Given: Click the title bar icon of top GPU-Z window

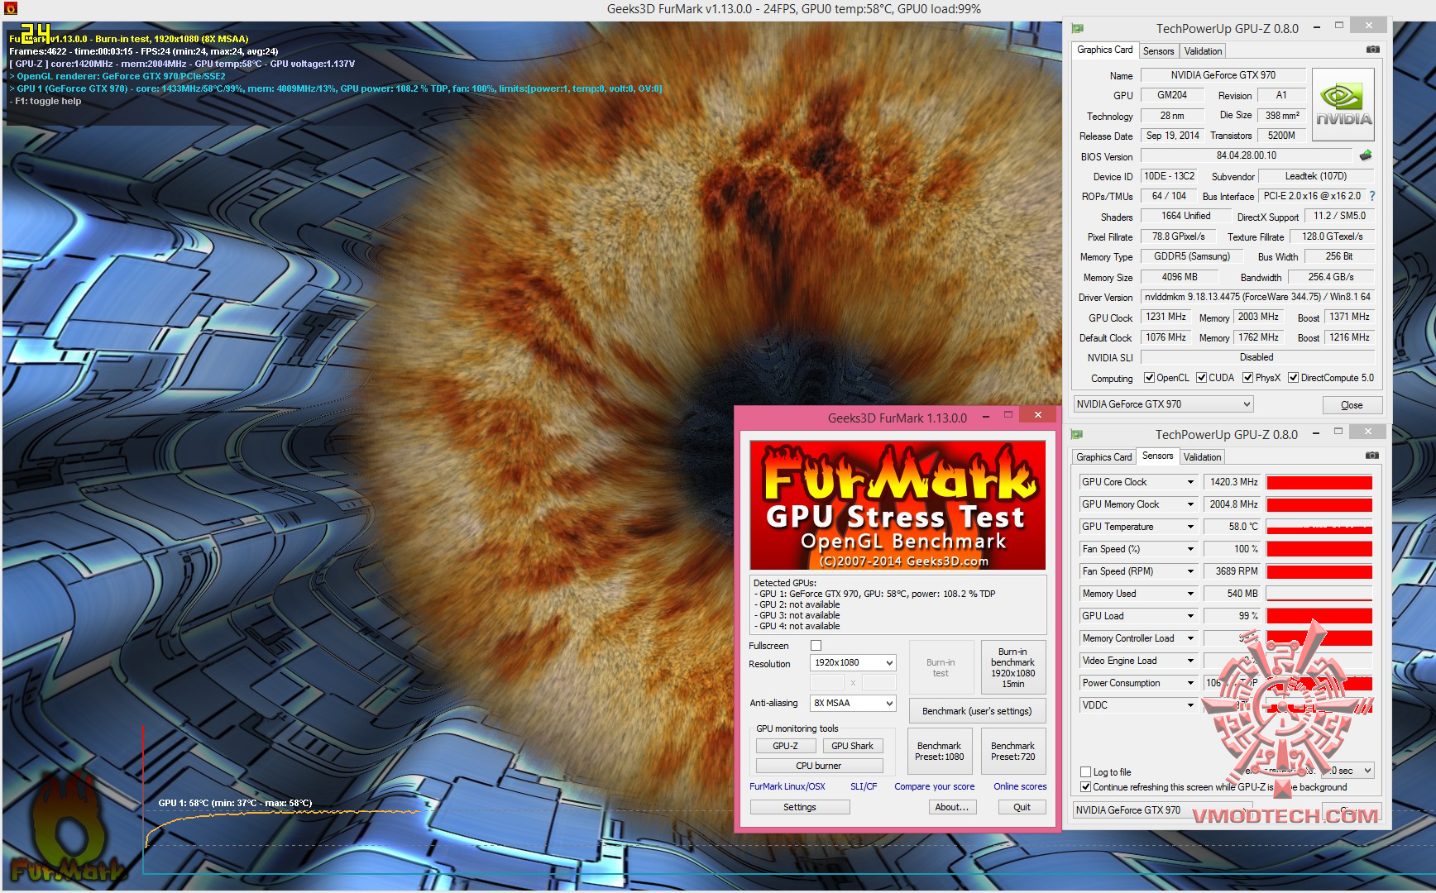Looking at the screenshot, I should click(1078, 28).
